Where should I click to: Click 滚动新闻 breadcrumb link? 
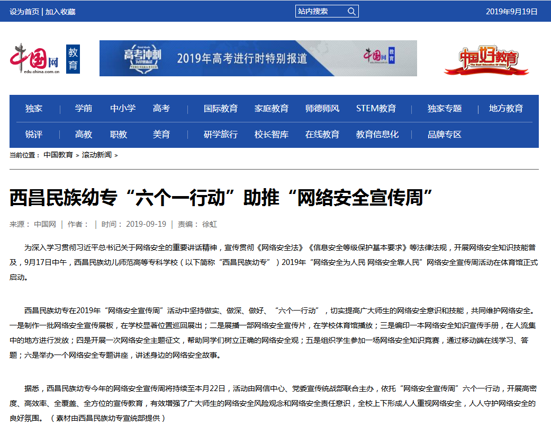tap(97, 155)
